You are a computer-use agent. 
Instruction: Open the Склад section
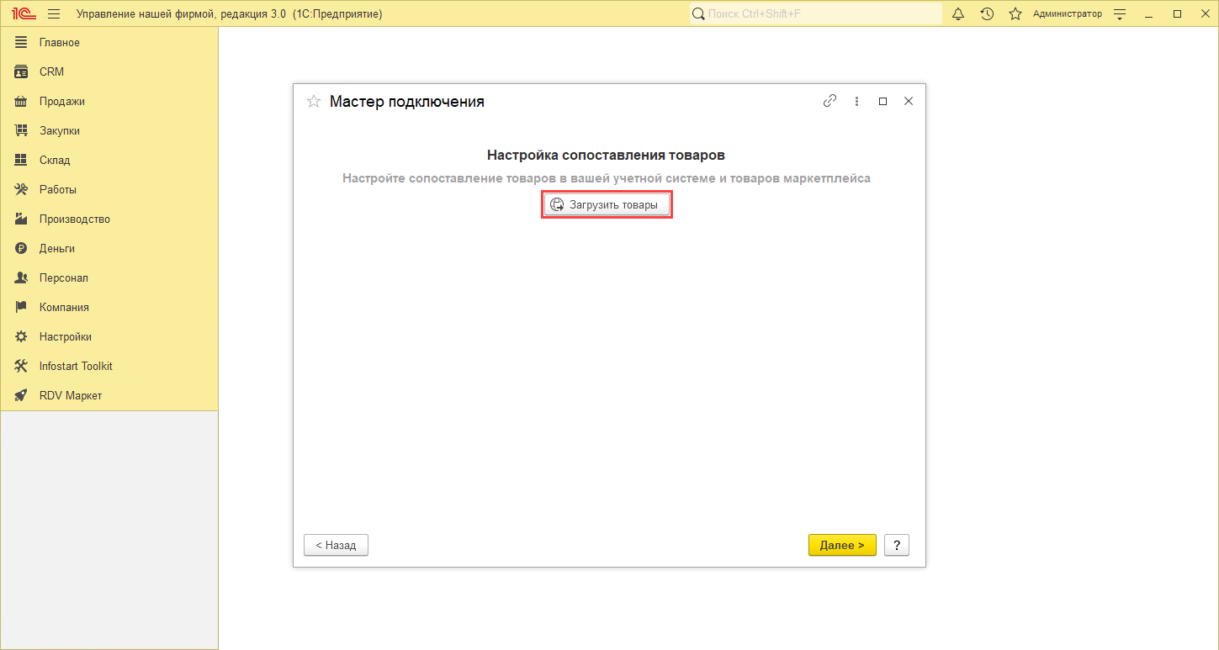pyautogui.click(x=109, y=161)
